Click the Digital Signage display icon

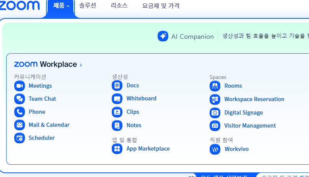(x=215, y=113)
